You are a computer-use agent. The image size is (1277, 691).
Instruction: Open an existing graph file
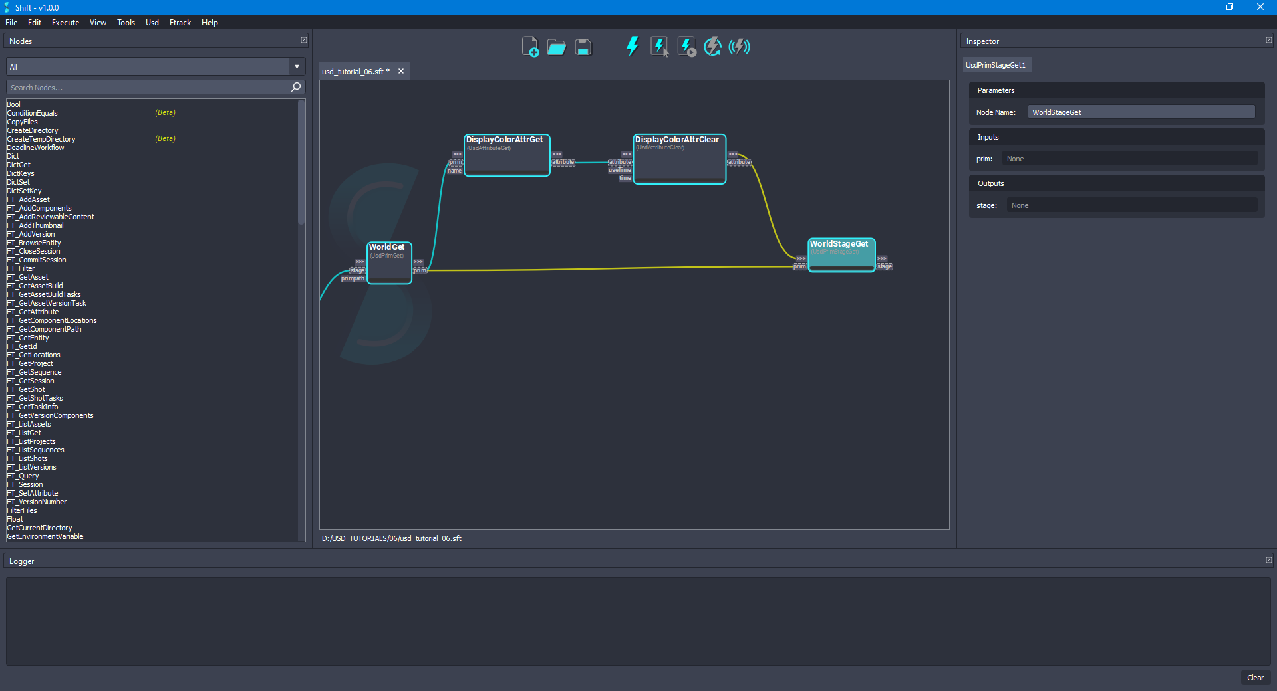556,47
